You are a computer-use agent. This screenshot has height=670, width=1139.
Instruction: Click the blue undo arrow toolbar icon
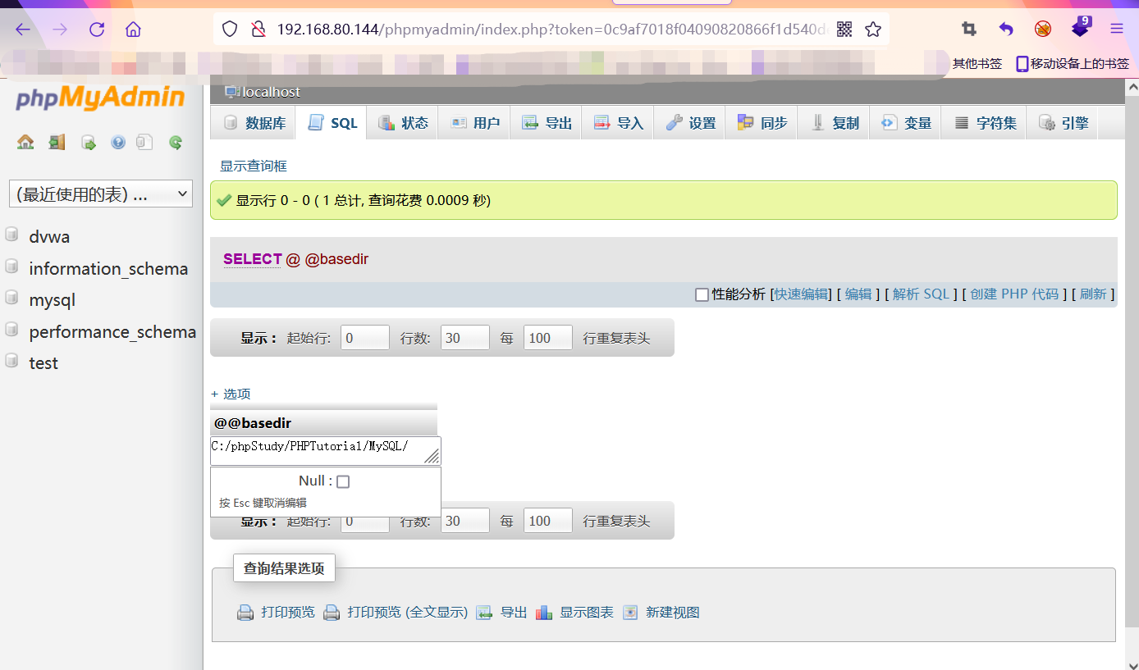point(1006,30)
